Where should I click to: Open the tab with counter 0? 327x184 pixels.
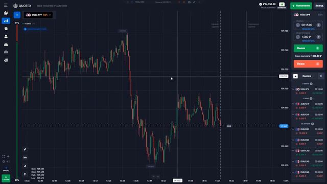[321, 76]
